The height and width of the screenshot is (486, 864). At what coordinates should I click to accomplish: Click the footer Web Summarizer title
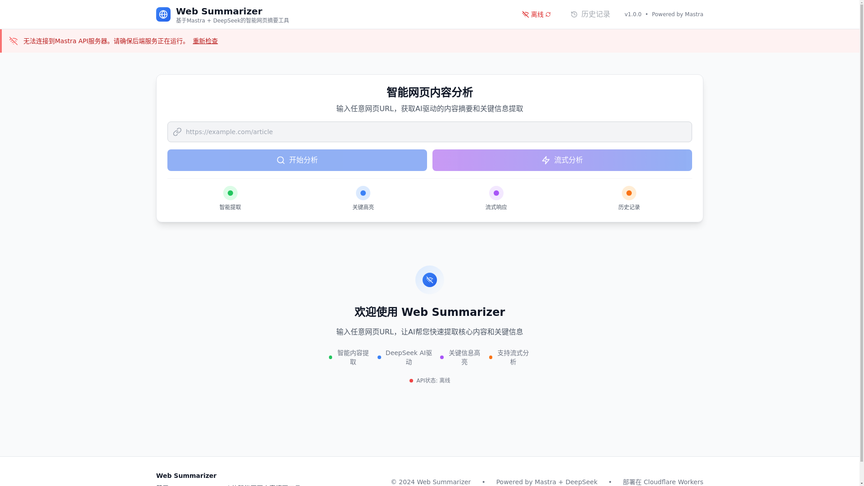tap(186, 476)
